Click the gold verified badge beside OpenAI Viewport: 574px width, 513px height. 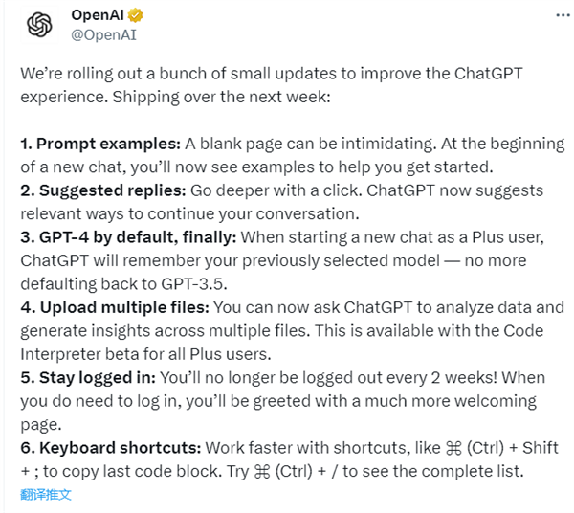pyautogui.click(x=137, y=16)
